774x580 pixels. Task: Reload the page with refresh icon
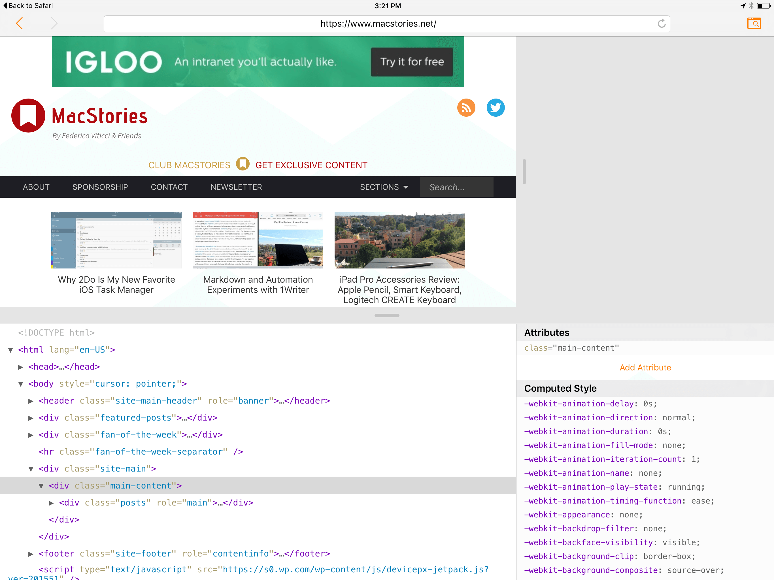click(x=661, y=24)
